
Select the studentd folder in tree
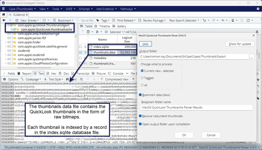coord(24,51)
